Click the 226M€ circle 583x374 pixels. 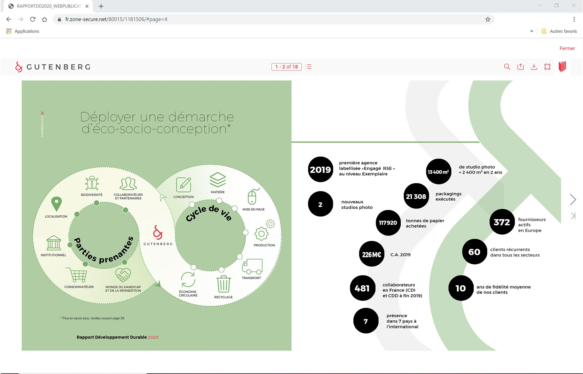click(372, 254)
